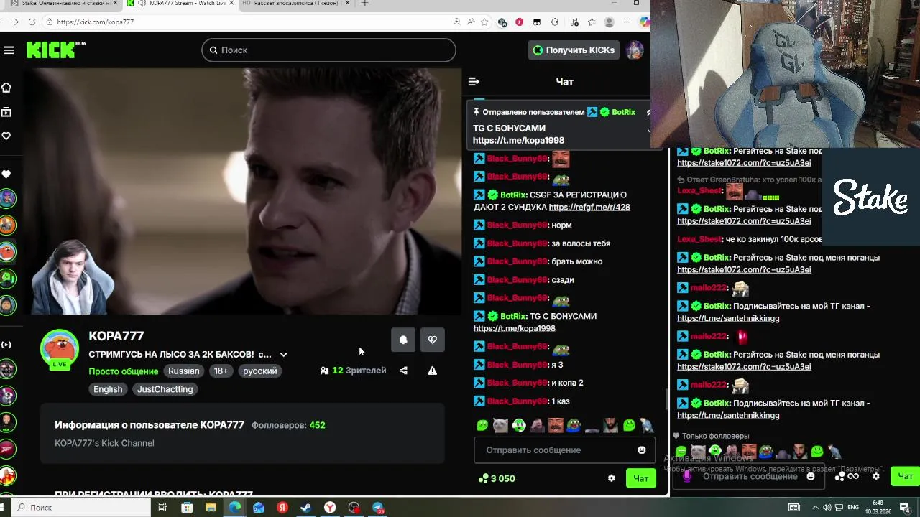Click the KOPA777 live avatar
The image size is (920, 517).
tap(60, 350)
